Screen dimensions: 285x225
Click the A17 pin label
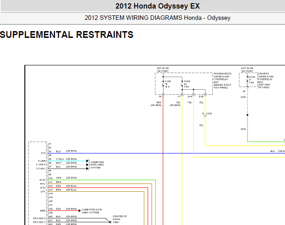tap(51, 205)
